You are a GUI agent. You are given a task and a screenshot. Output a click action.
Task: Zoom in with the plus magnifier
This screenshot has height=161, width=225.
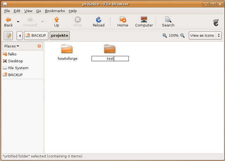click(182, 35)
